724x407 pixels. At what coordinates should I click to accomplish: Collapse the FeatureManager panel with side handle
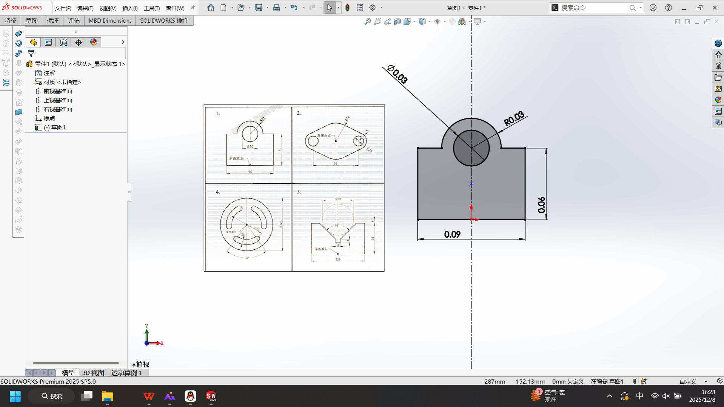click(129, 192)
